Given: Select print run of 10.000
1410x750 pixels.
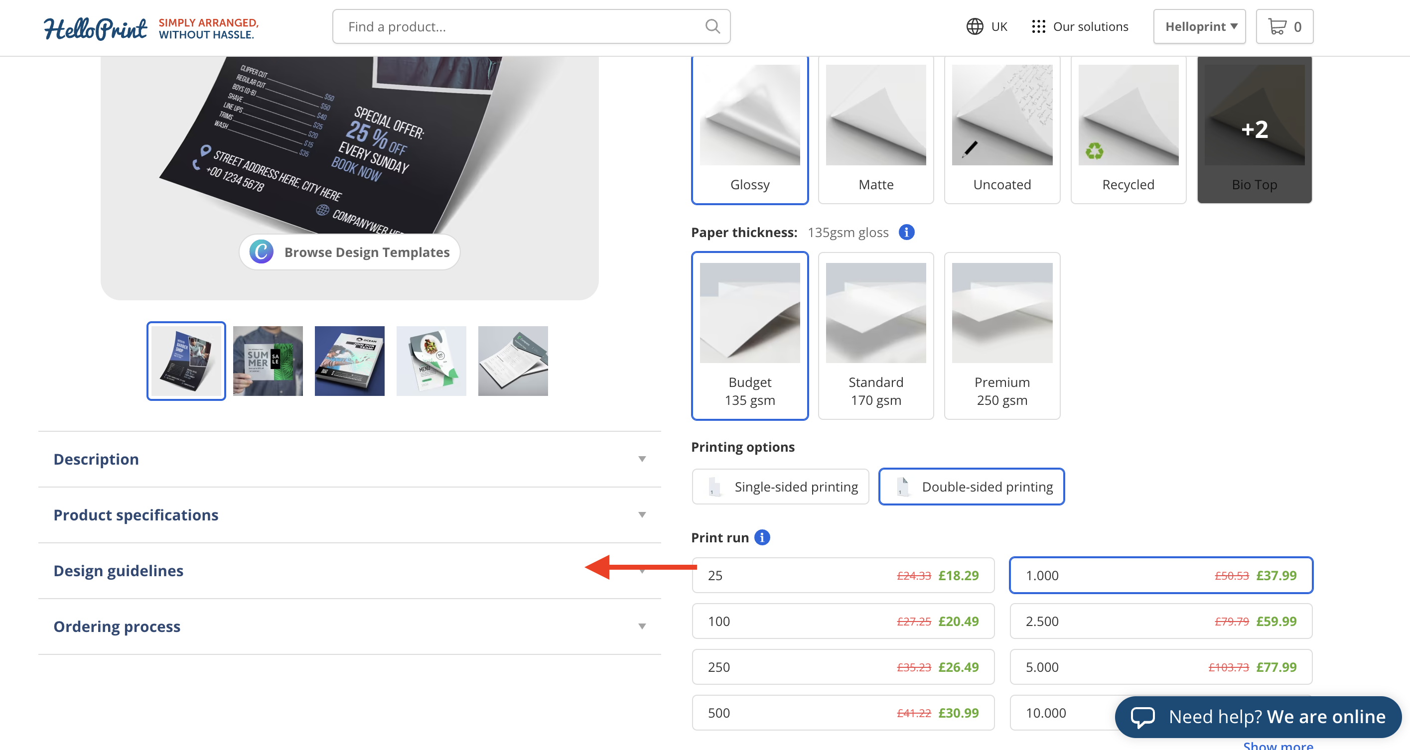Looking at the screenshot, I should click(x=1062, y=713).
